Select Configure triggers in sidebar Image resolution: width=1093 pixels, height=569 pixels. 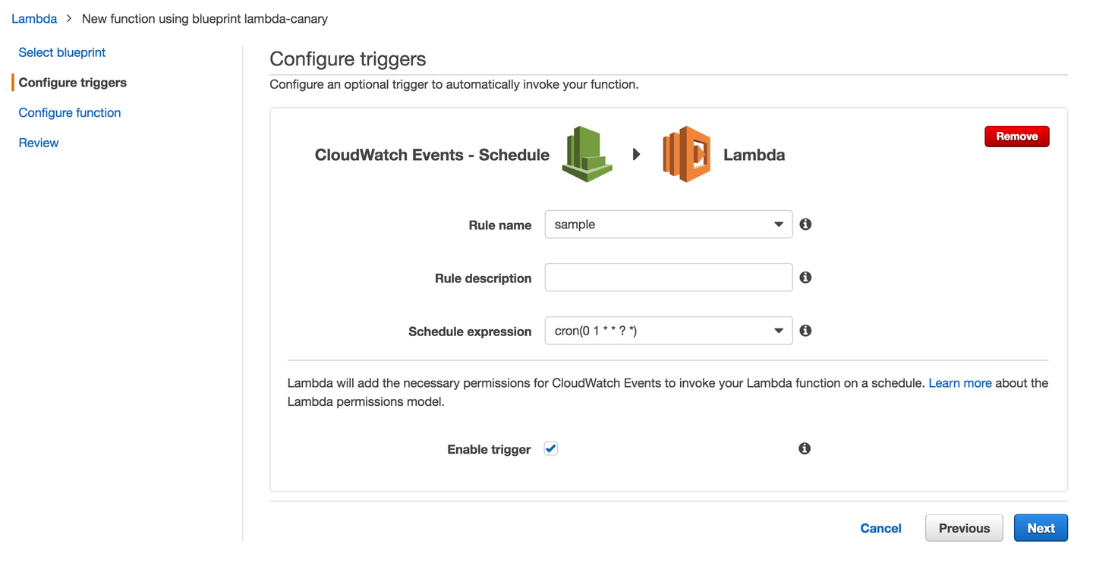[x=72, y=83]
